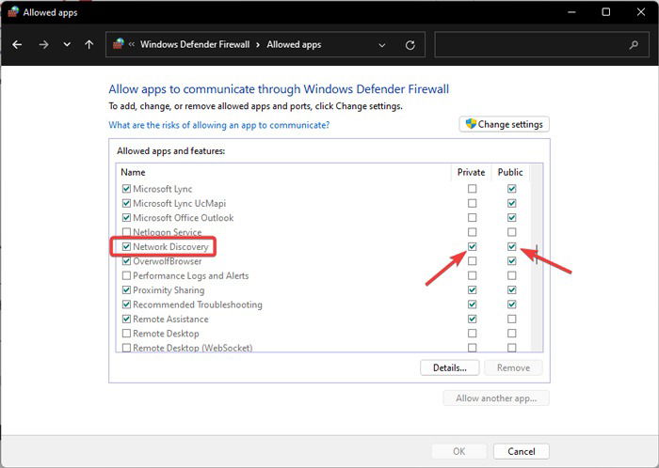Enable Public checkbox for Remote Assistance
659x468 pixels.
[511, 319]
